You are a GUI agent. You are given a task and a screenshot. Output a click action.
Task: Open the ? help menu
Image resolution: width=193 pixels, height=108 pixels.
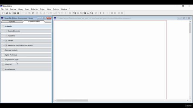69,9
